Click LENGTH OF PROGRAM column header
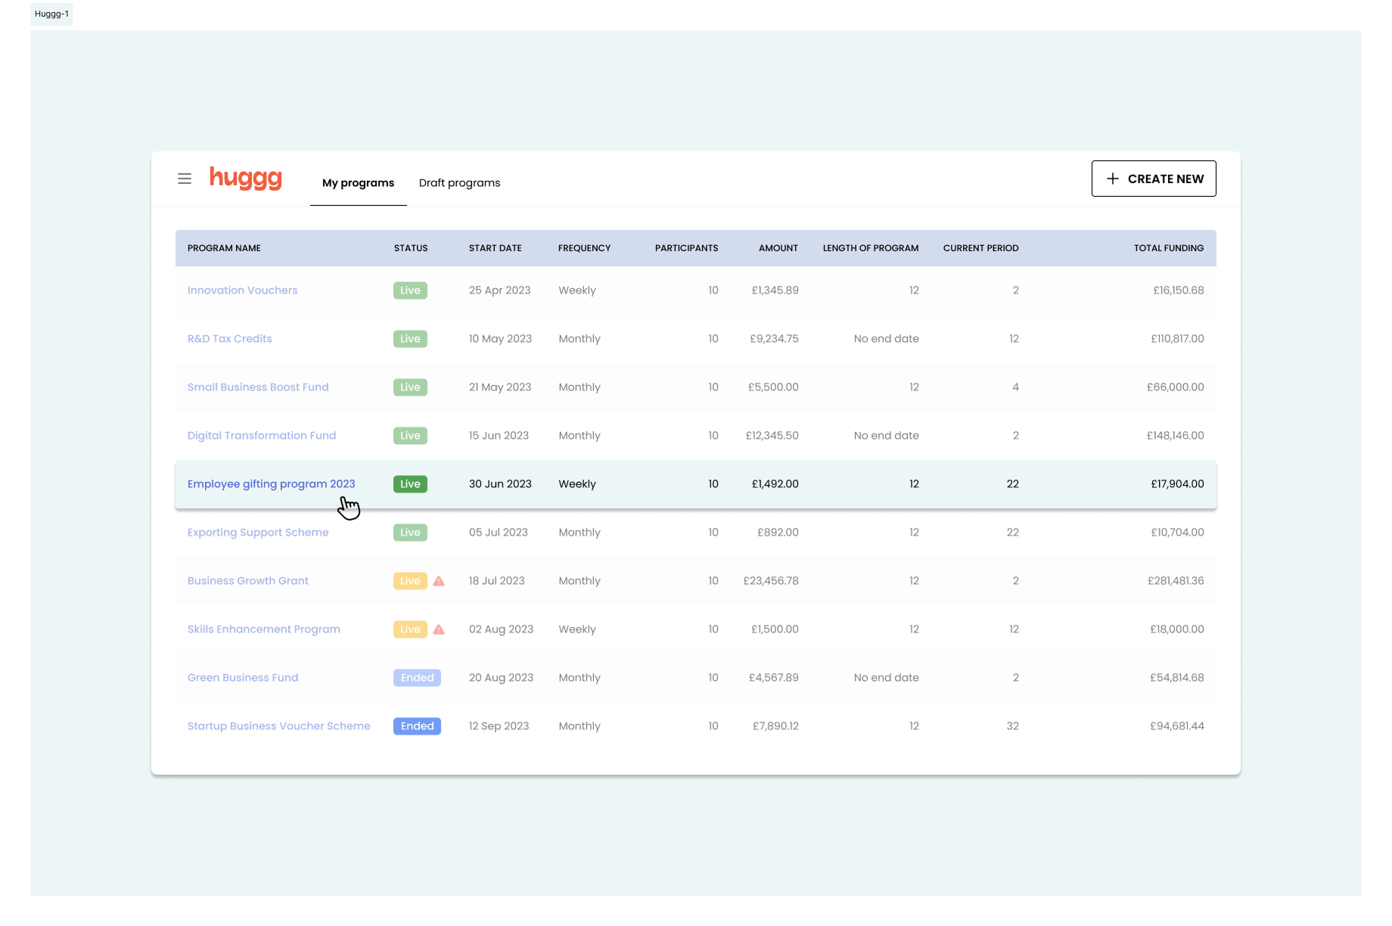 coord(871,248)
